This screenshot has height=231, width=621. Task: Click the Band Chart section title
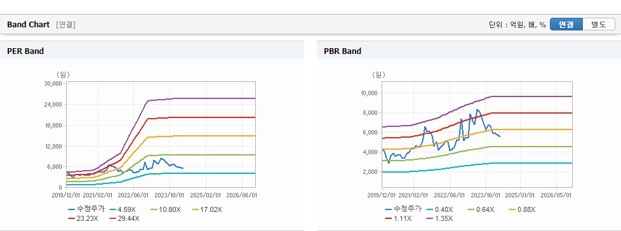coord(29,25)
